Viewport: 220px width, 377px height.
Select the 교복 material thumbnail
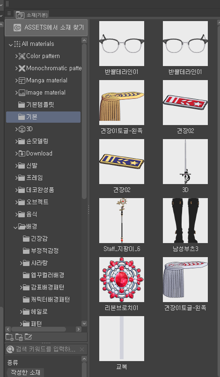122,339
